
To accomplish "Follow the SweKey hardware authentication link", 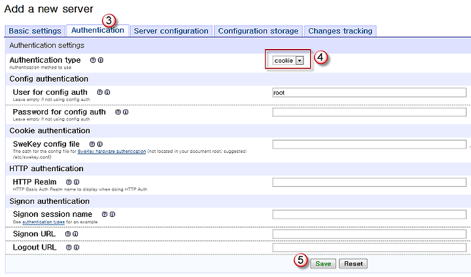I will pyautogui.click(x=112, y=152).
